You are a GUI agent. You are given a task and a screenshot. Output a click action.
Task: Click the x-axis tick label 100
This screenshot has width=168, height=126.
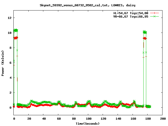[89, 119]
